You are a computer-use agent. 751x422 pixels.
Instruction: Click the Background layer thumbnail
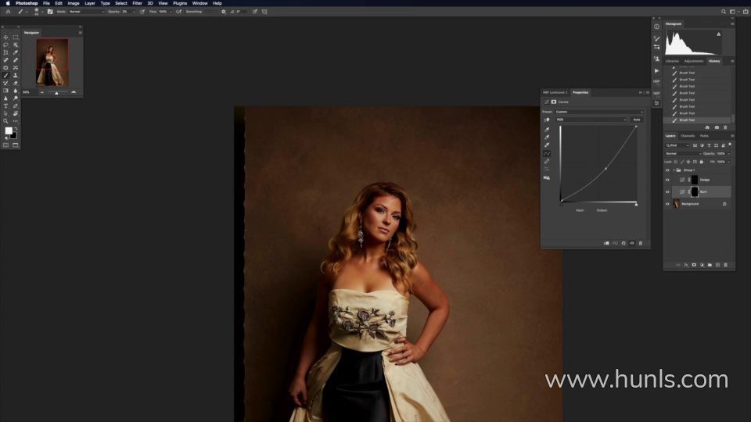[676, 204]
